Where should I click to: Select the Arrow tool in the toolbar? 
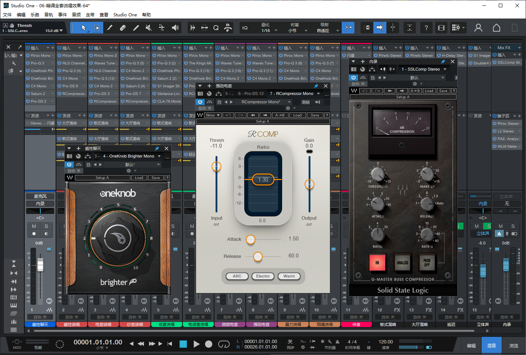pyautogui.click(x=84, y=28)
